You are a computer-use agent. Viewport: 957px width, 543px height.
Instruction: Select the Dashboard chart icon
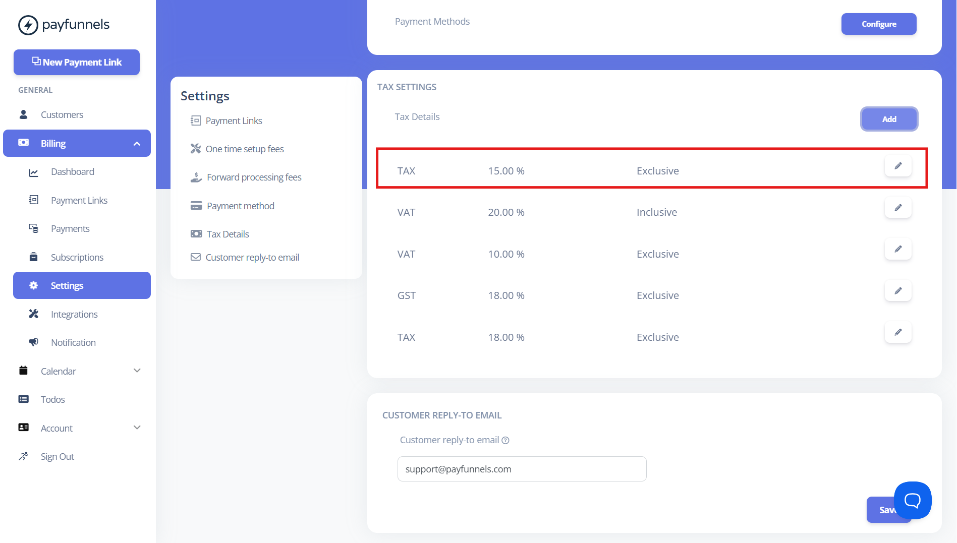(33, 172)
